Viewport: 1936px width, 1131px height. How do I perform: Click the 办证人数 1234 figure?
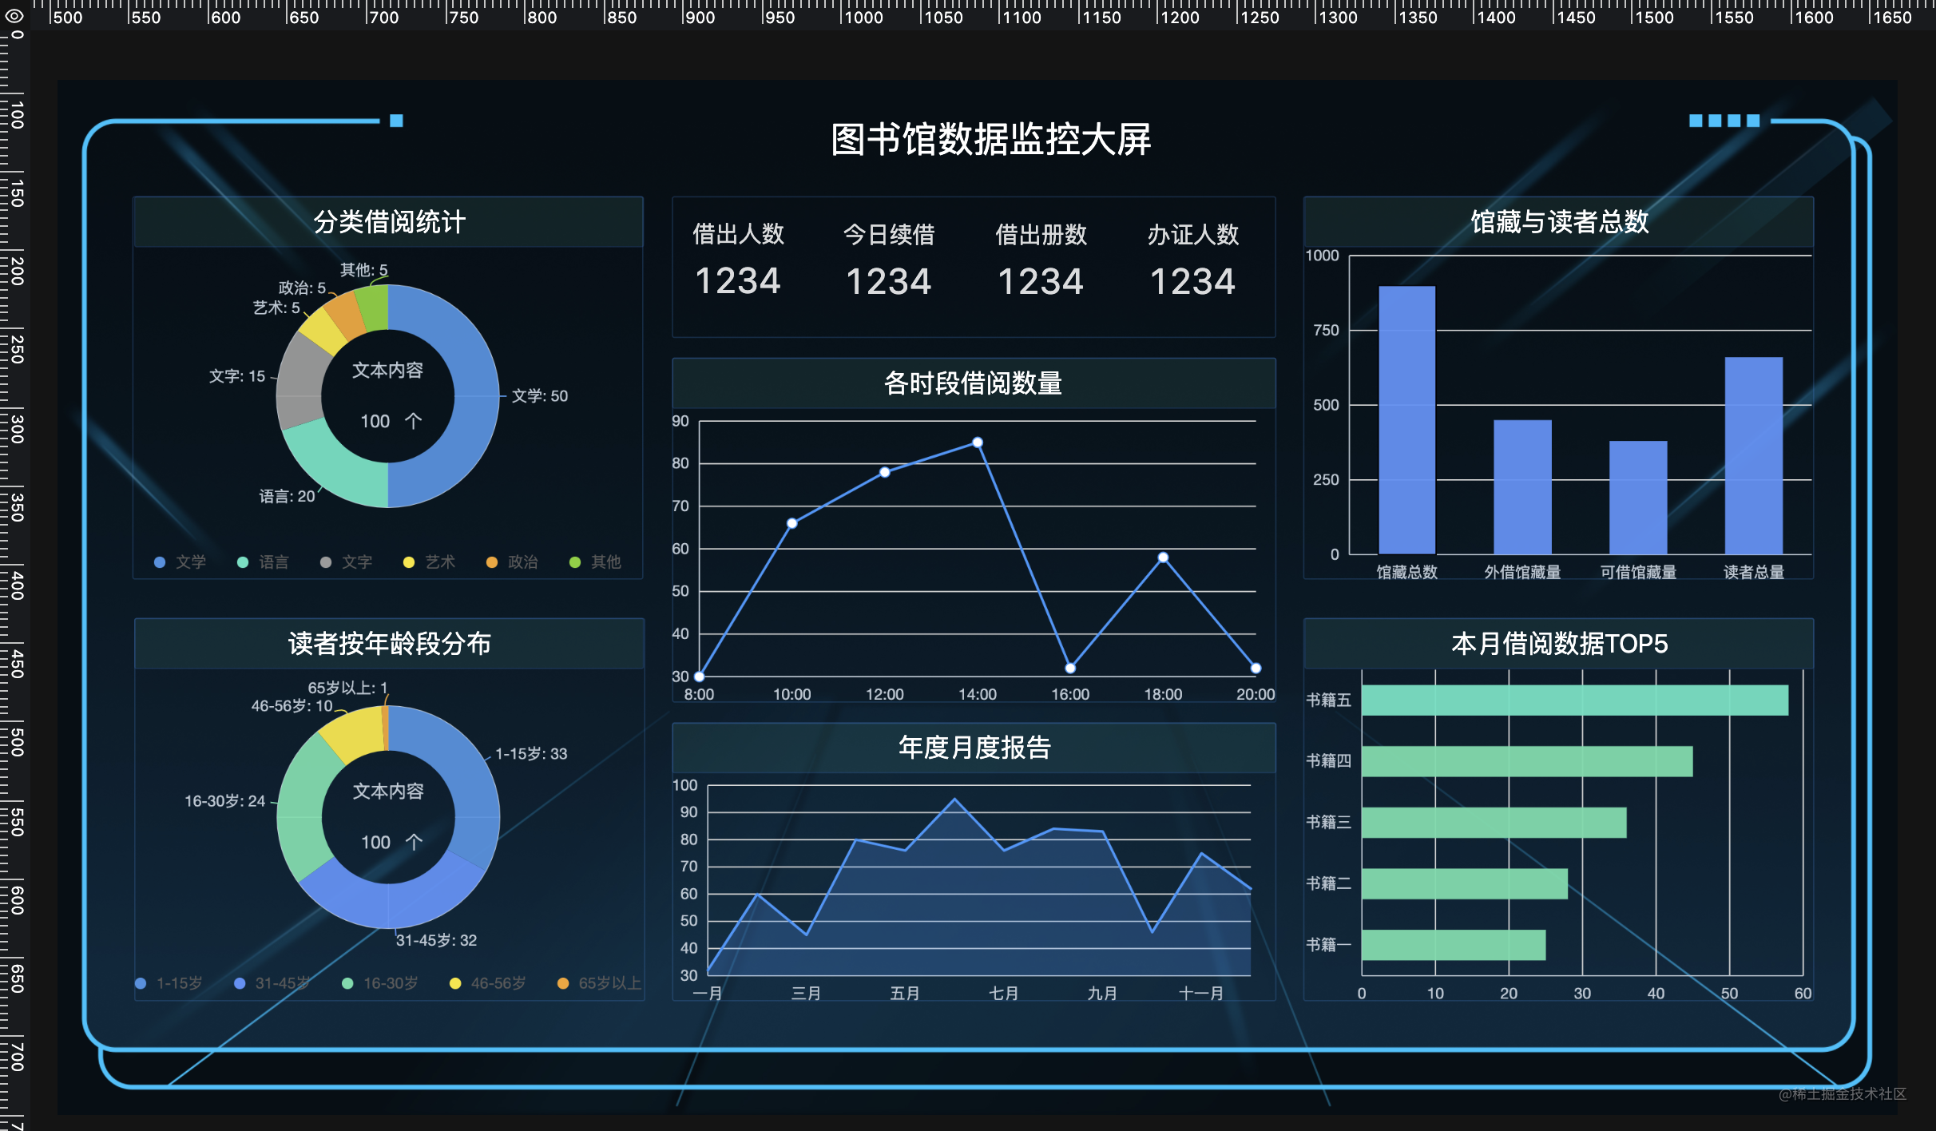coord(1192,281)
